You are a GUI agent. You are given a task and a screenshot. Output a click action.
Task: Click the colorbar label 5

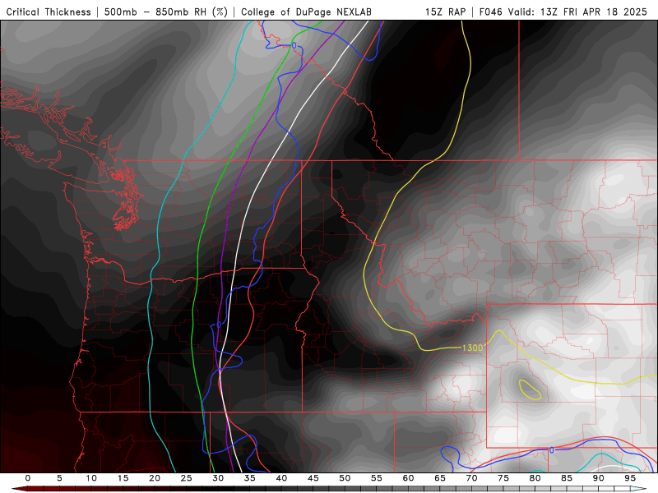59,478
